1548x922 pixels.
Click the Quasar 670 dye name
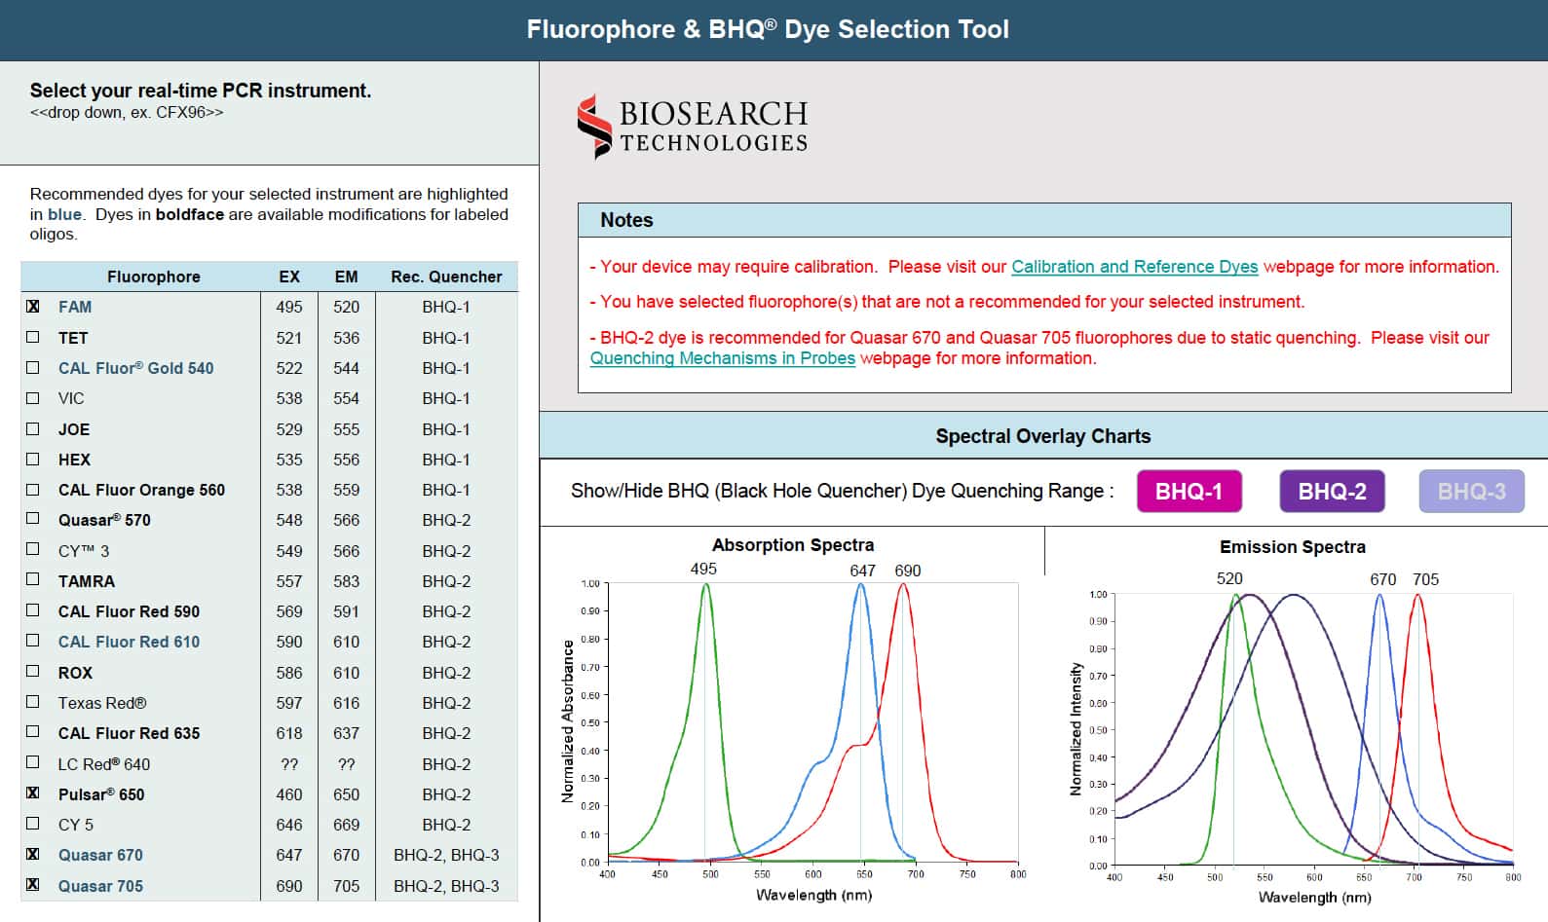(x=100, y=855)
